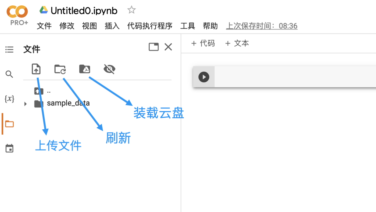This screenshot has height=212, width=376.
Task: Click the refresh folder icon
Action: [60, 69]
